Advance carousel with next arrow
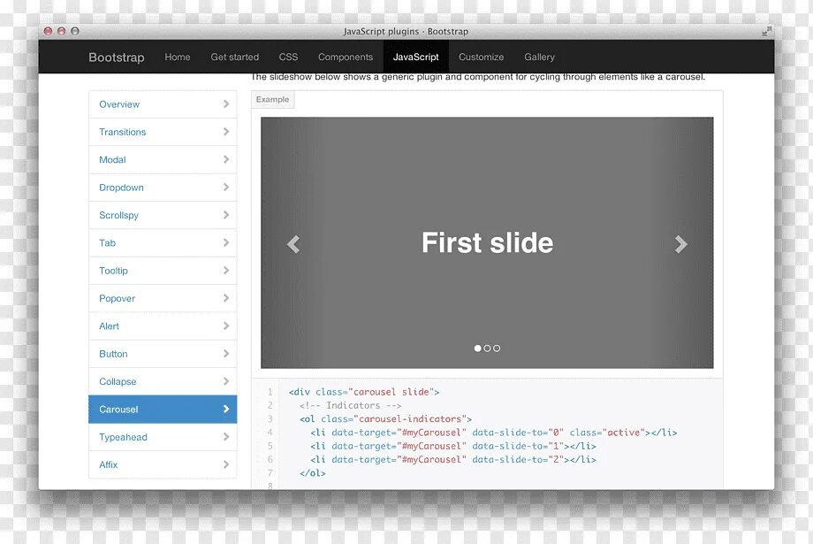 click(x=680, y=244)
